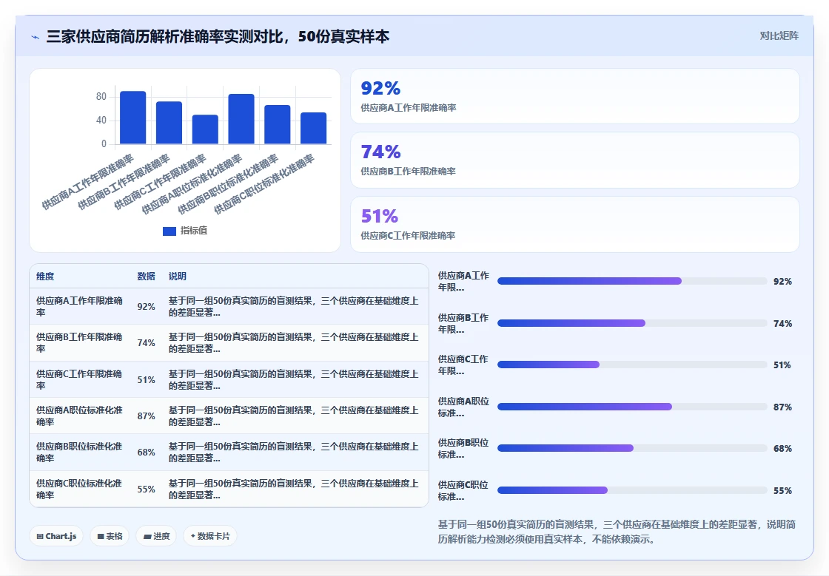Viewport: 829px width, 576px height.
Task: Click the 说明 text in the 92% row
Action: point(293,306)
